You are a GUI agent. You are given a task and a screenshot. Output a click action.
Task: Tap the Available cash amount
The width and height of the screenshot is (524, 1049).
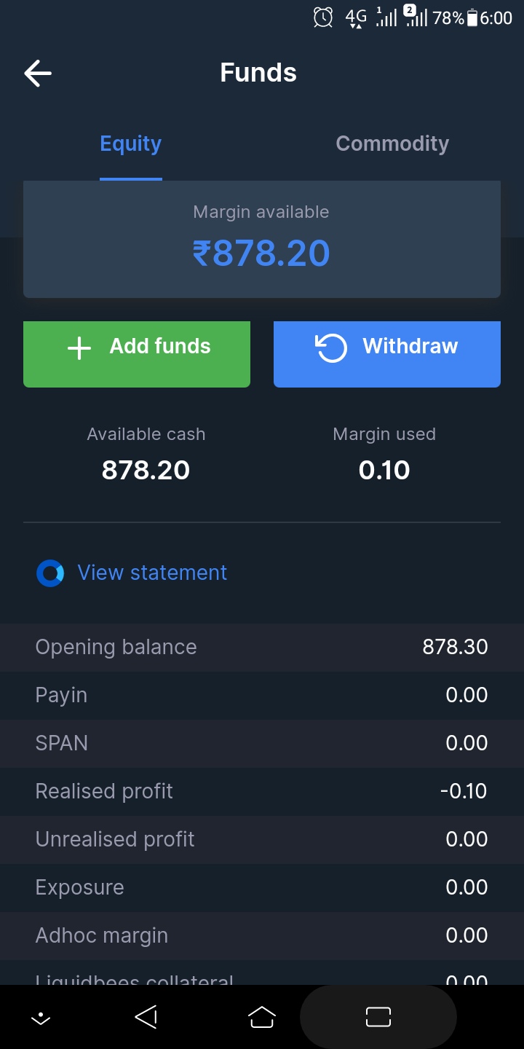click(x=146, y=471)
